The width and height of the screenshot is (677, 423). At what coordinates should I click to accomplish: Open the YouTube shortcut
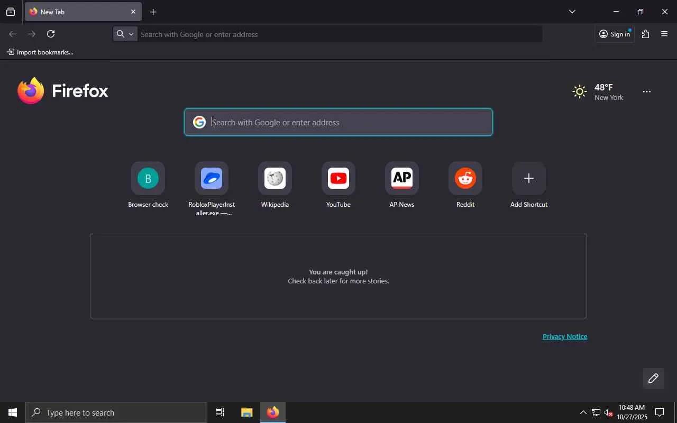338,185
